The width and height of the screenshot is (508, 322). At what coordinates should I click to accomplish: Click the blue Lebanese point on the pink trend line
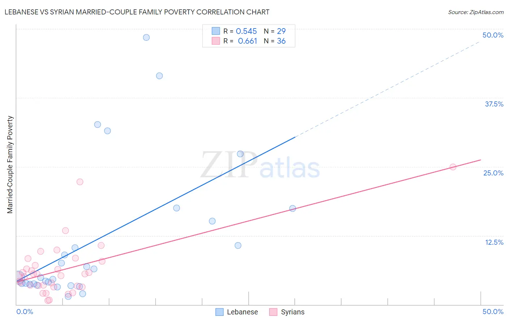[x=293, y=208]
